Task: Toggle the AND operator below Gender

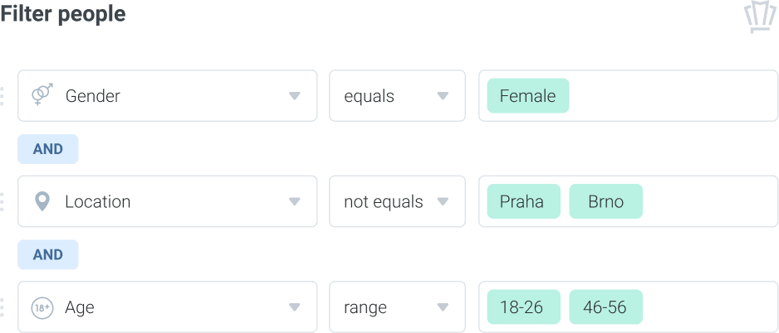Action: (x=47, y=148)
